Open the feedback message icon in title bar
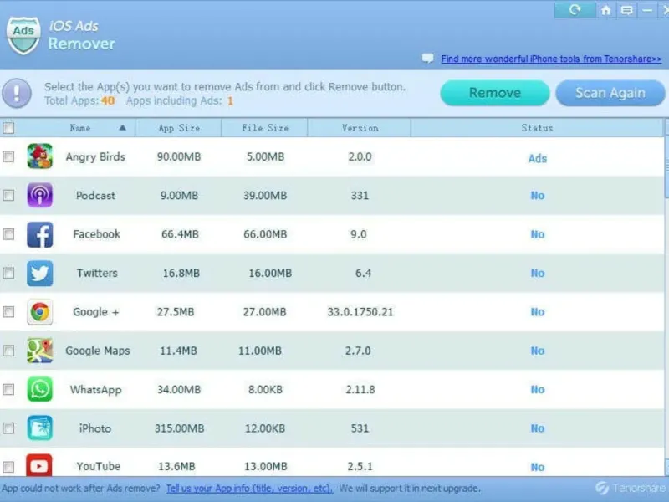Screen dimensions: 669x502 click(626, 10)
